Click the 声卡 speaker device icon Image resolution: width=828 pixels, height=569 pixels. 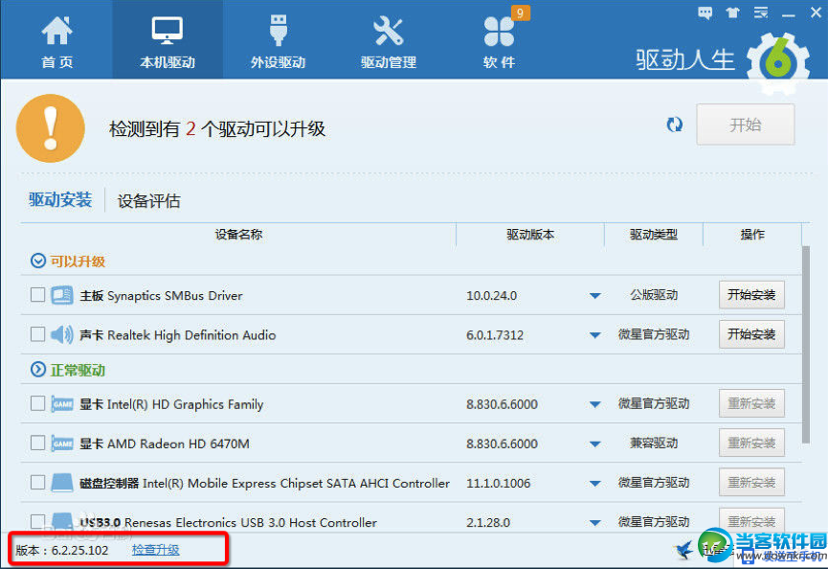pos(62,334)
